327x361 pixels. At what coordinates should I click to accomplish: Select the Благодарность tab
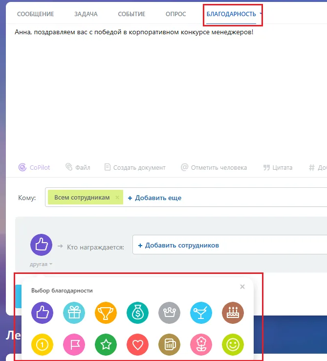point(231,14)
